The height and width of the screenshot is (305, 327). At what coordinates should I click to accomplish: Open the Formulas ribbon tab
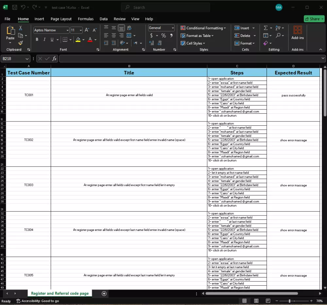(x=86, y=19)
